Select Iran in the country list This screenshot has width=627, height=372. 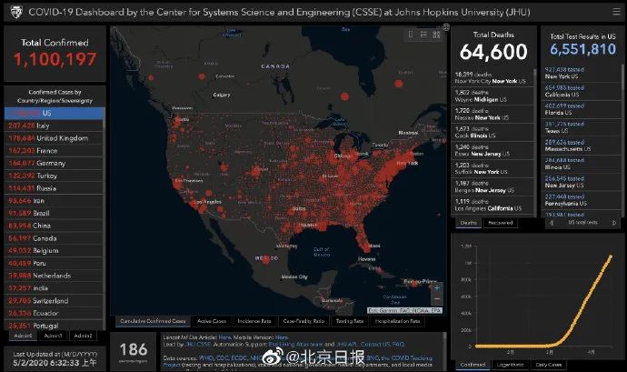pyautogui.click(x=54, y=201)
